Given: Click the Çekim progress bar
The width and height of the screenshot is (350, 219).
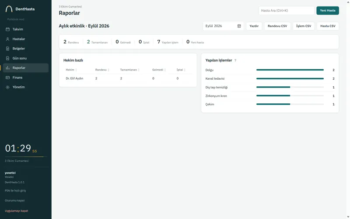Looking at the screenshot, I should [290, 104].
